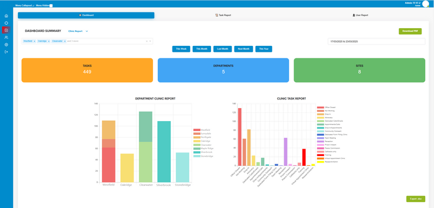Click the Logout icon in sidebar
Viewport: 434px width, 208px height.
[7, 52]
